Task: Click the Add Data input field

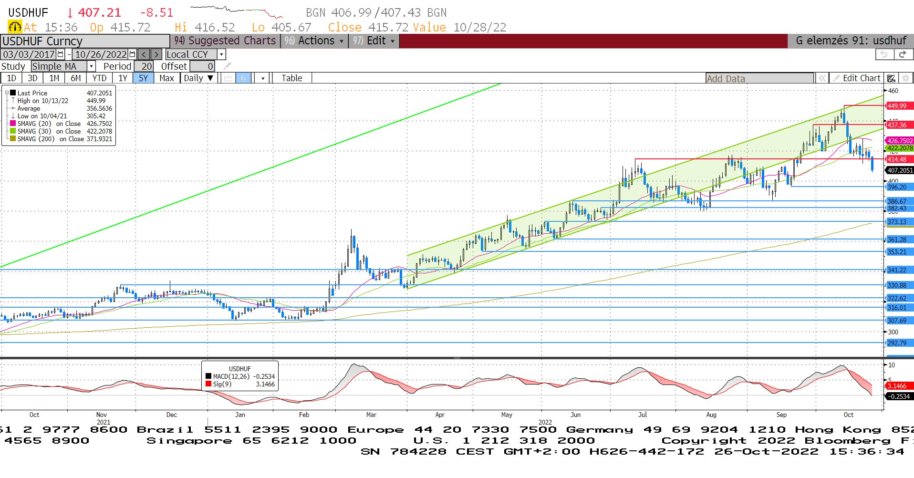Action: click(759, 78)
